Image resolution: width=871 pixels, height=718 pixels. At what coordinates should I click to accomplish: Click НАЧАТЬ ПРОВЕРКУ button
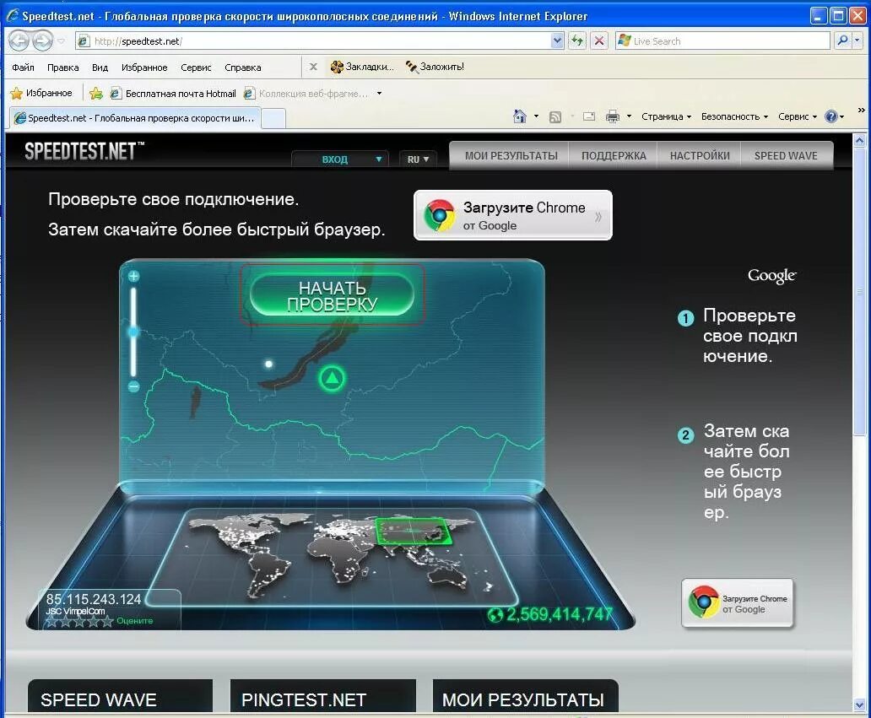coord(332,295)
